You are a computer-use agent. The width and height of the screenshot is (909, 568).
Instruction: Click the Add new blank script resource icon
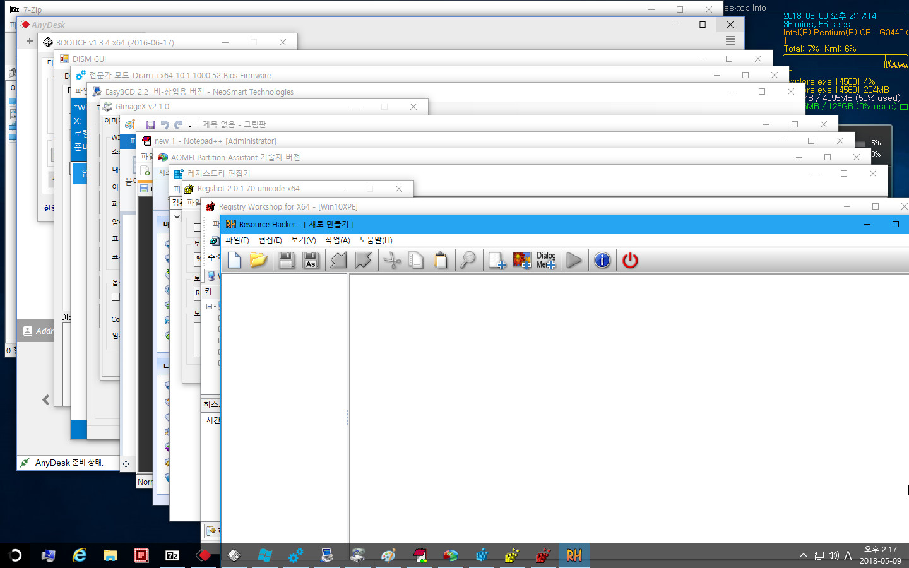click(497, 260)
